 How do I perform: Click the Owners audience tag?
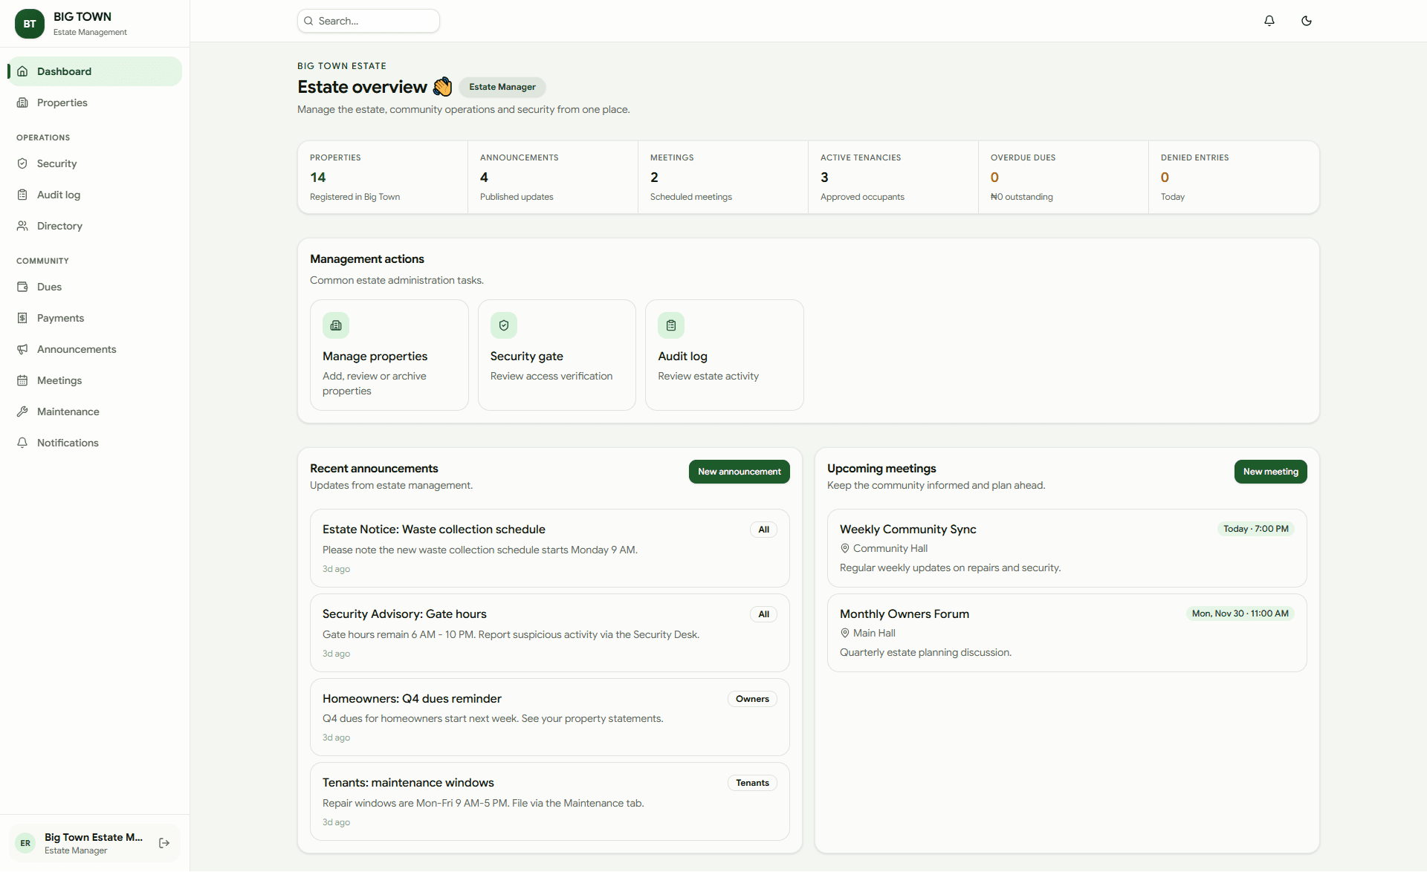pyautogui.click(x=752, y=699)
